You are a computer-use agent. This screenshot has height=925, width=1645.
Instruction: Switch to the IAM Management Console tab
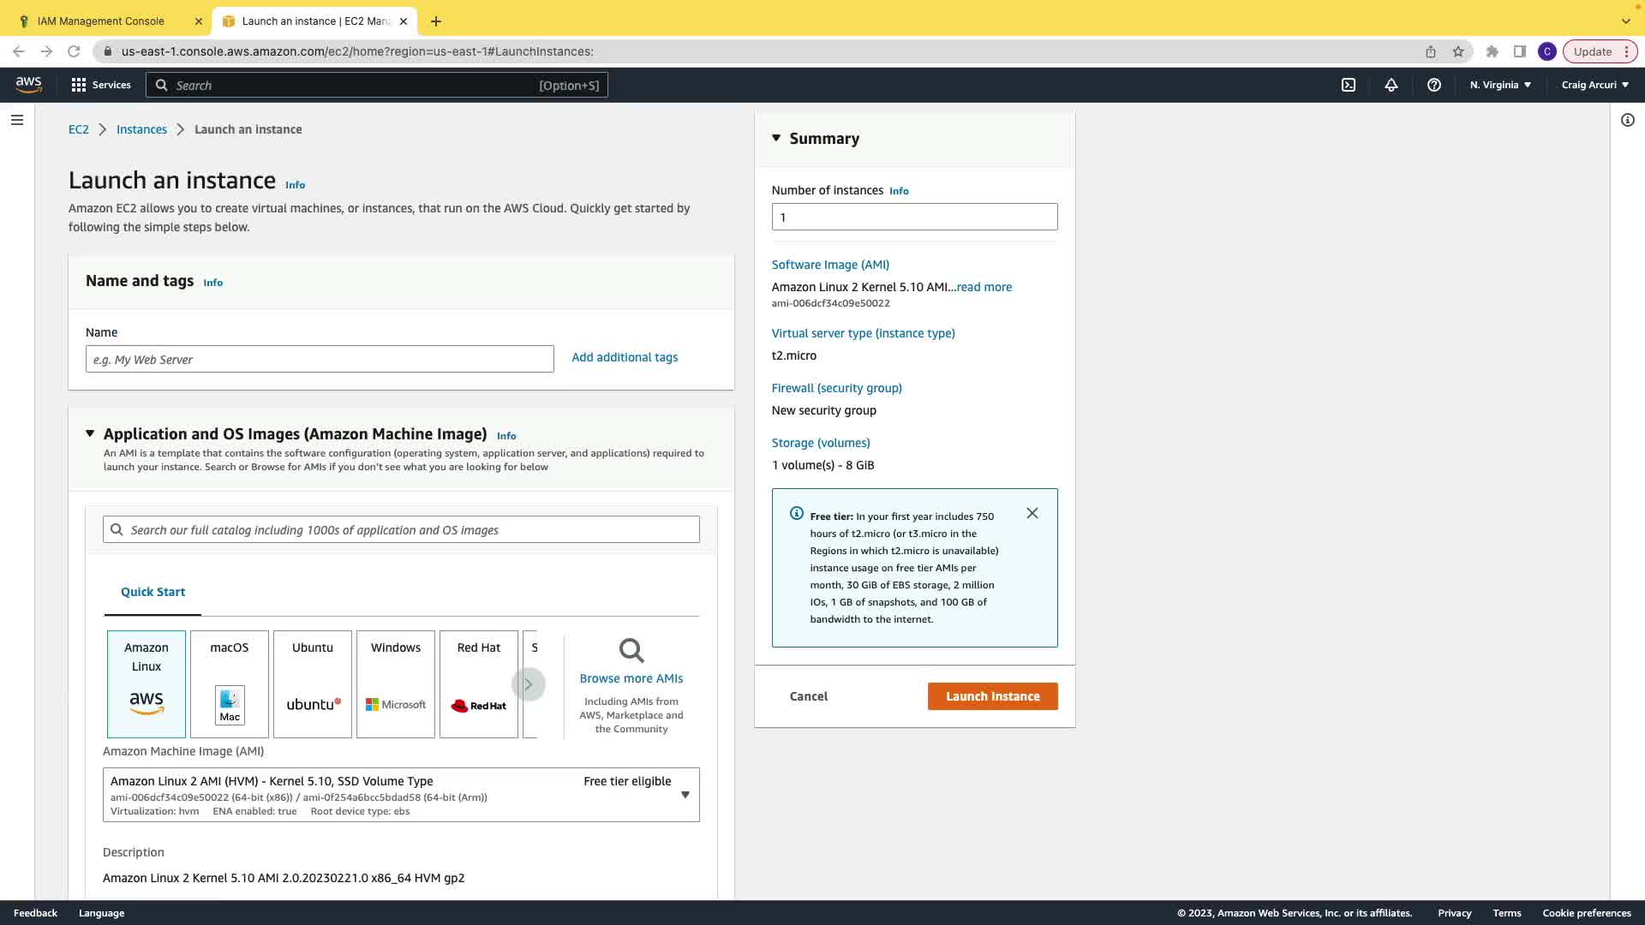pyautogui.click(x=101, y=21)
